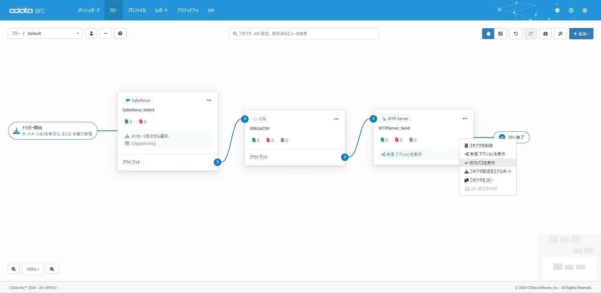Screen dimensions: 601x293
Task: Click the connector search input field
Action: point(304,34)
